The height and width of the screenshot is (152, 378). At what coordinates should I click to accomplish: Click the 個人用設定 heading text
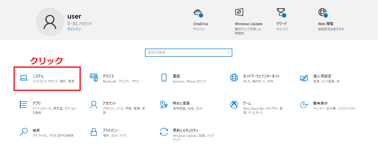[322, 76]
